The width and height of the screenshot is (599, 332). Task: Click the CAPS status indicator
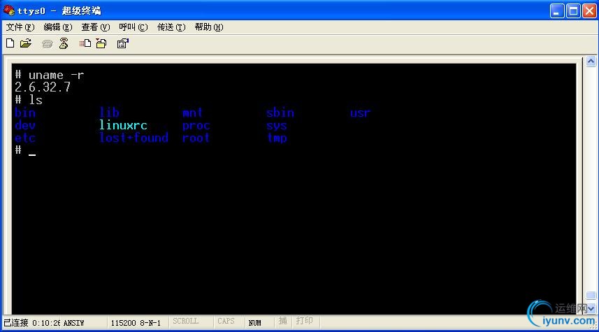226,322
